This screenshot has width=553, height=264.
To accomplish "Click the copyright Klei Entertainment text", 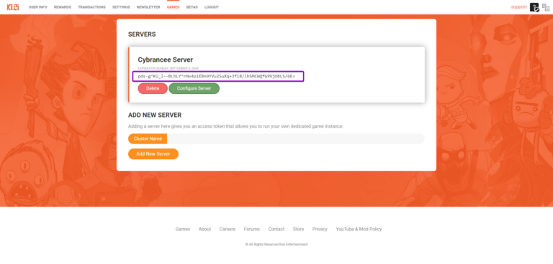I will 276,245.
